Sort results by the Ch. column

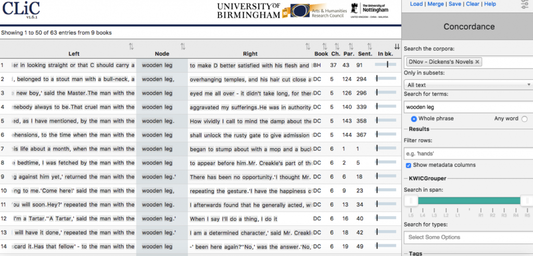click(337, 47)
